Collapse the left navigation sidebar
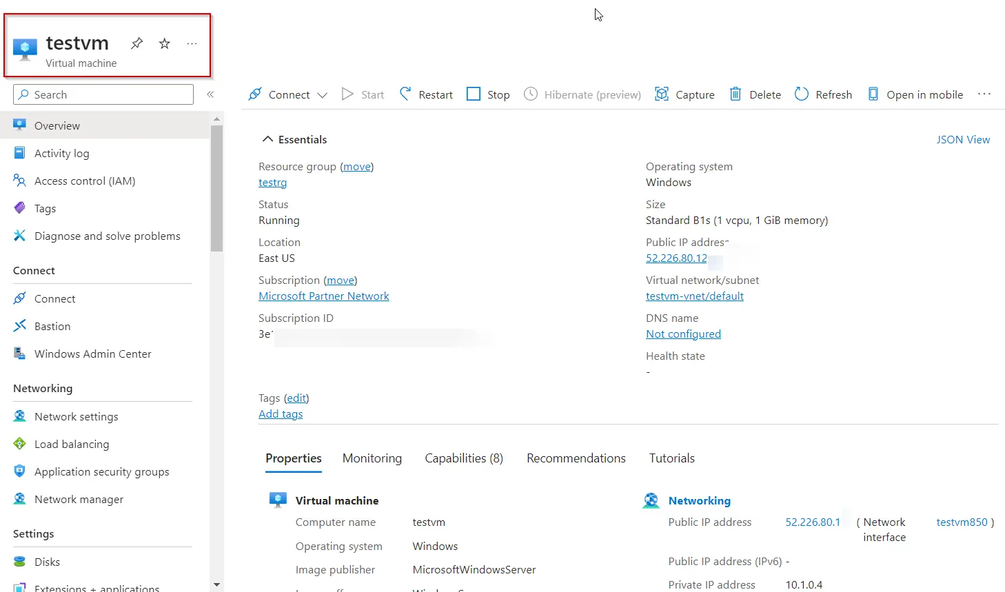The width and height of the screenshot is (1005, 592). (210, 94)
